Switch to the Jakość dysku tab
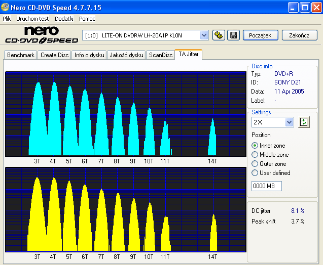The width and height of the screenshot is (323, 265). click(126, 55)
